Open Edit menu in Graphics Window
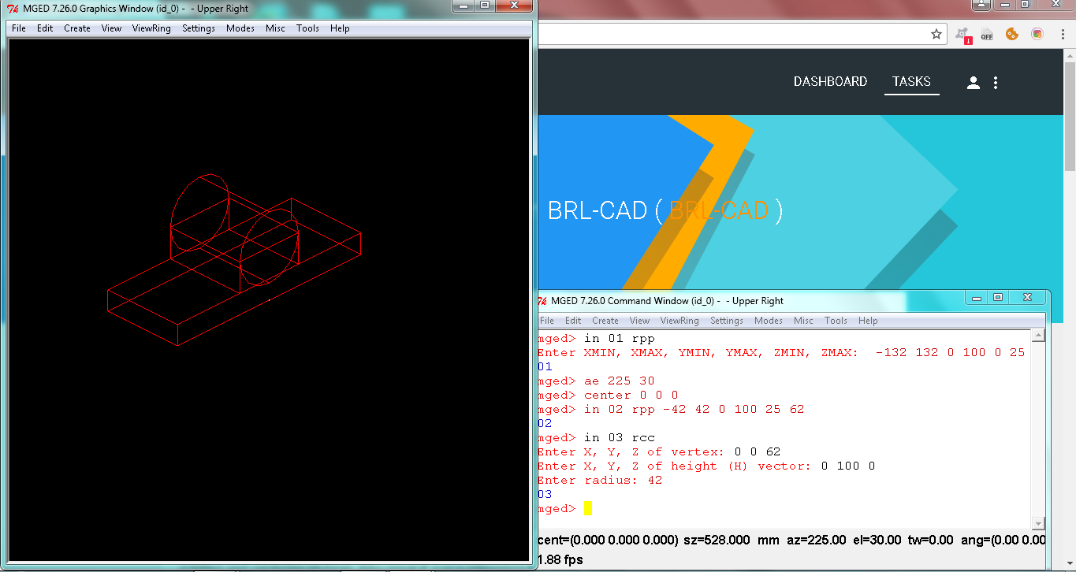The image size is (1076, 572). click(x=45, y=28)
